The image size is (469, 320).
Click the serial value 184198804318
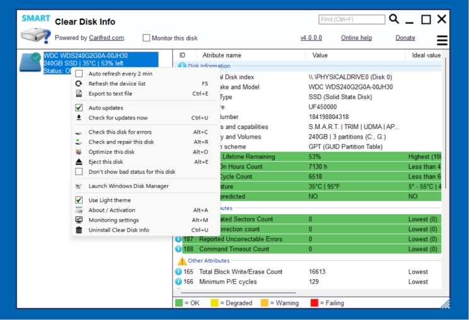(328, 117)
